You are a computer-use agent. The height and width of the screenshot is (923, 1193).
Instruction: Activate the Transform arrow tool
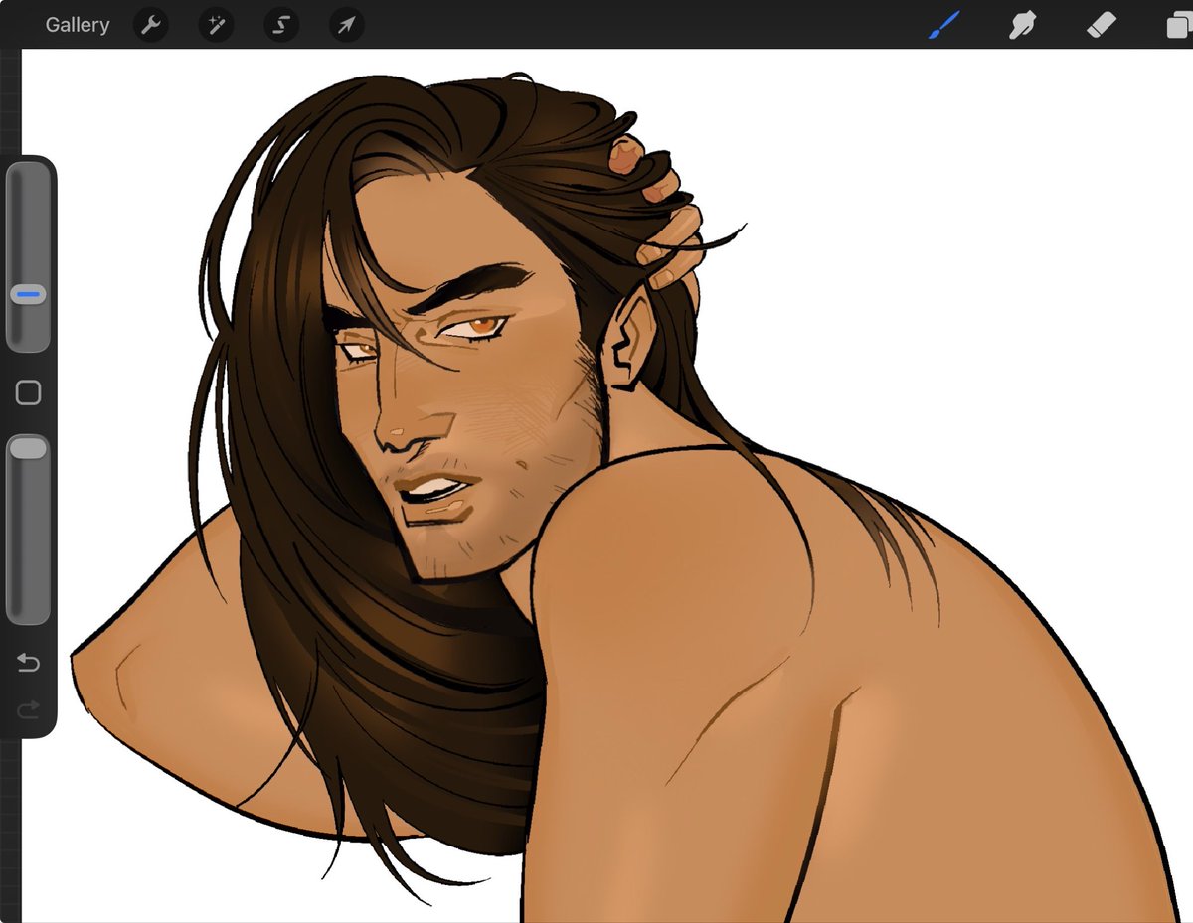347,25
